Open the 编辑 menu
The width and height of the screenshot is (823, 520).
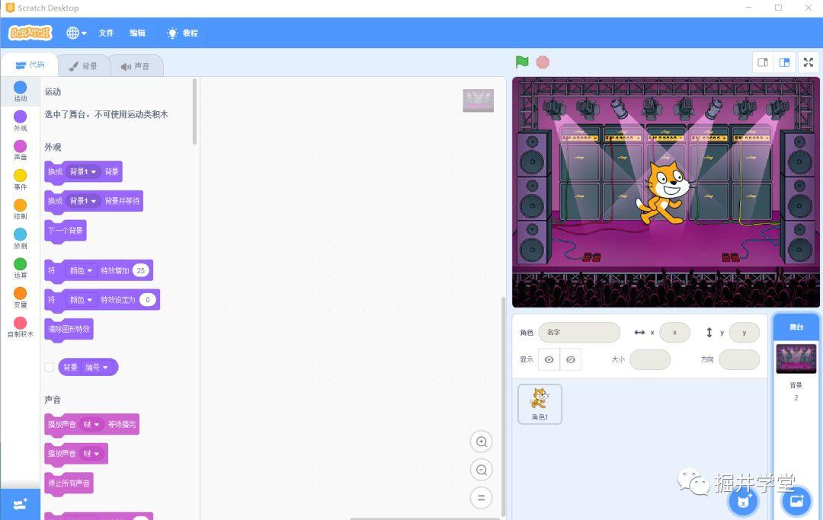tap(137, 33)
